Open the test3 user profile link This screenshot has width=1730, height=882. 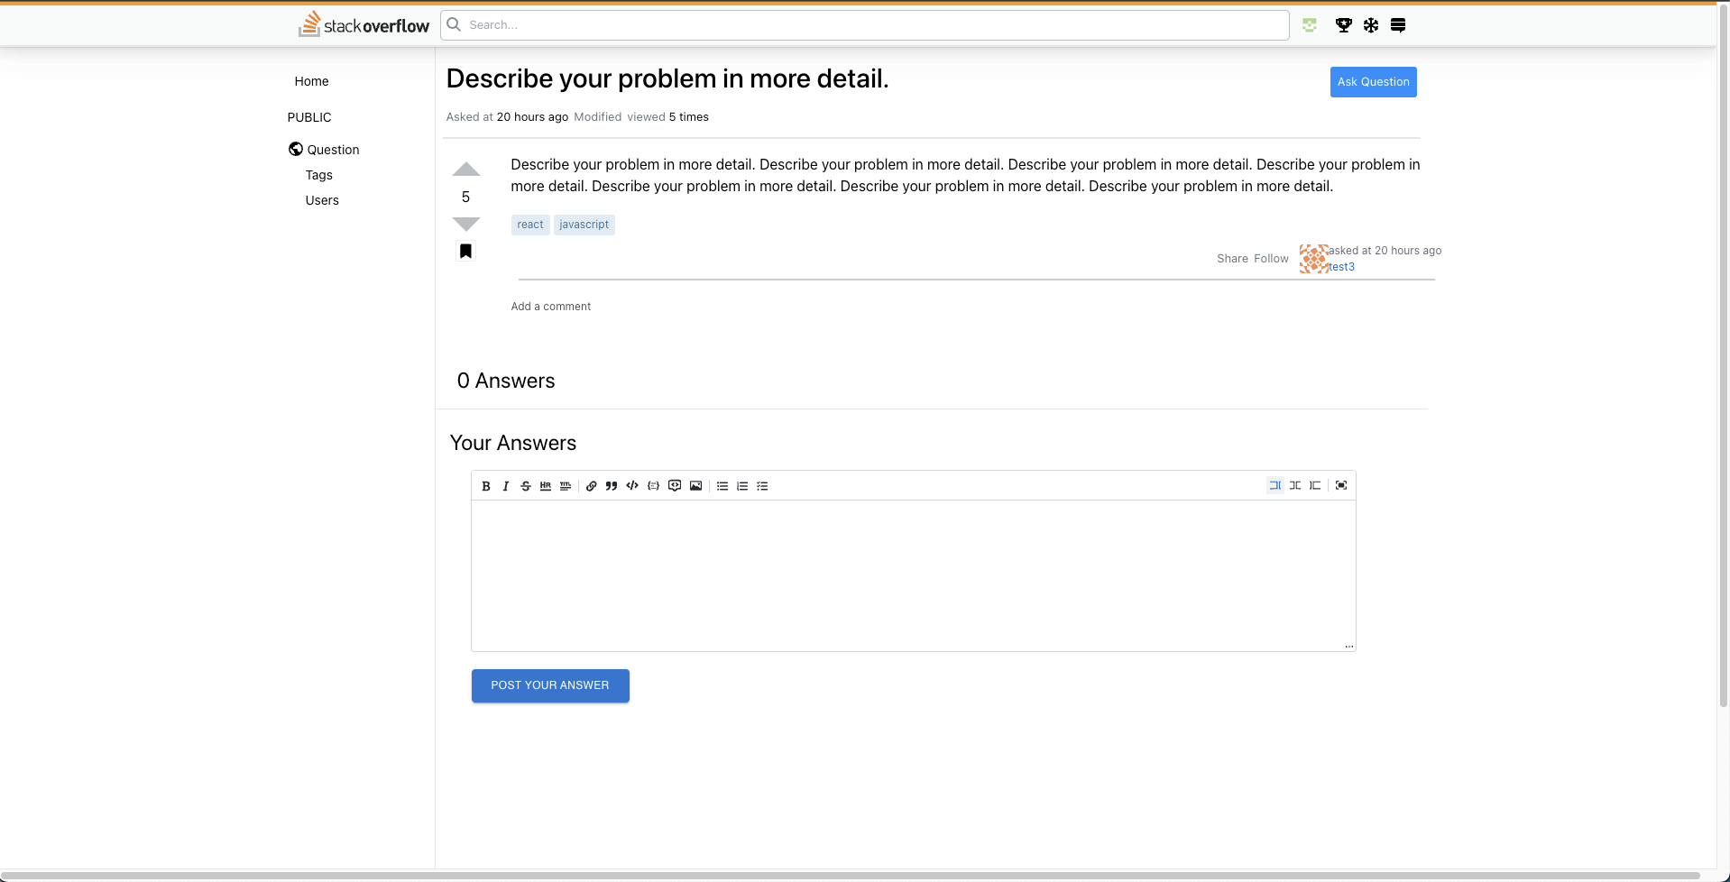[1341, 267]
